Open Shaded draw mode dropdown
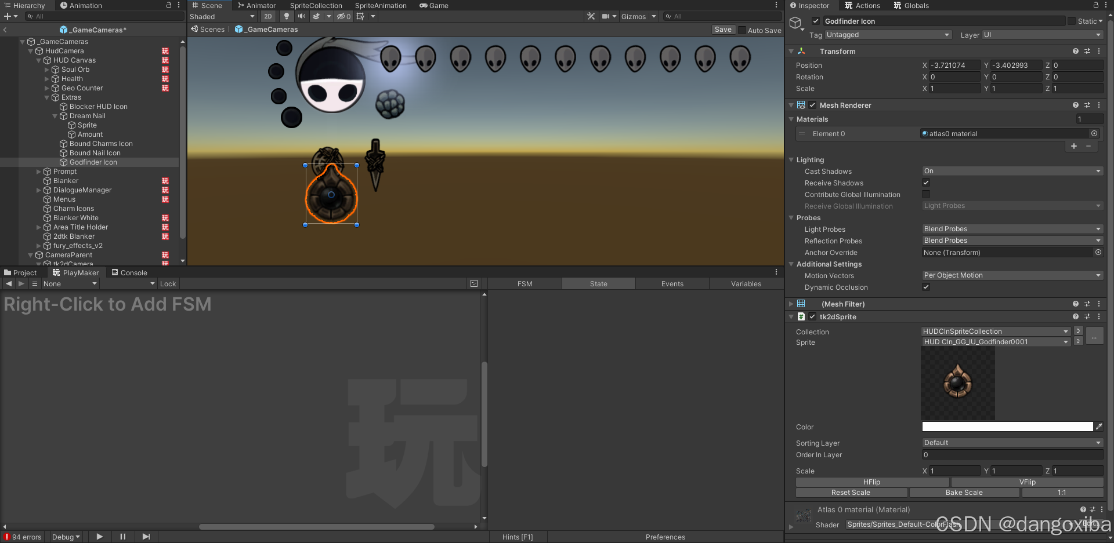Screen dimensions: 1114x543 click(x=222, y=16)
